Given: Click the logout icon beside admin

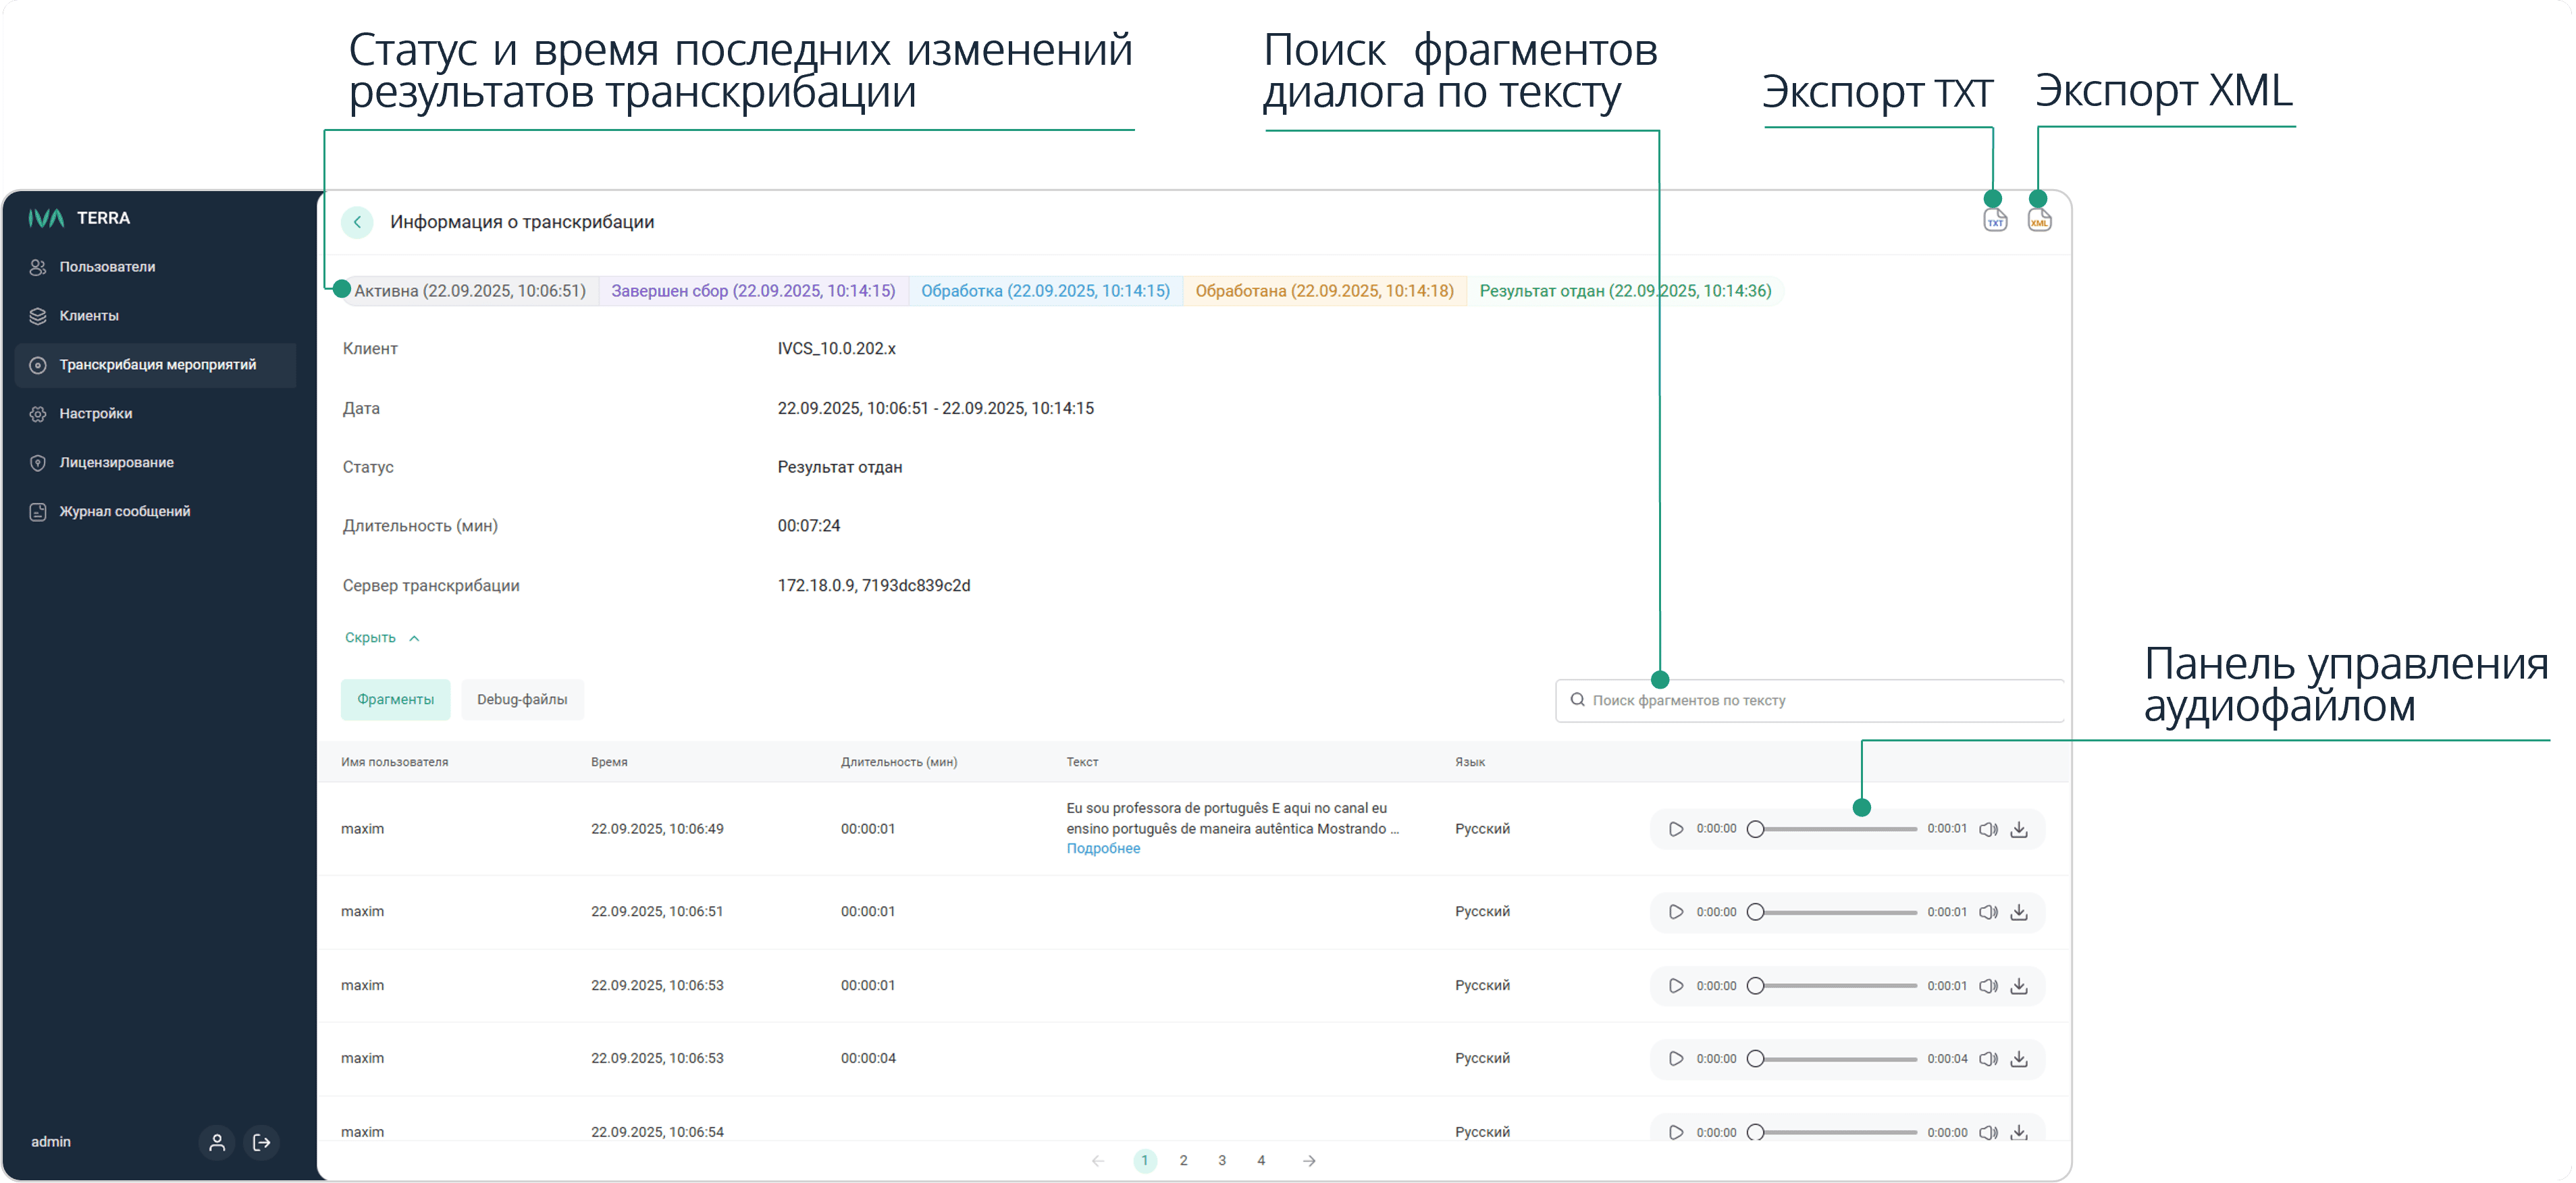Looking at the screenshot, I should pos(262,1142).
